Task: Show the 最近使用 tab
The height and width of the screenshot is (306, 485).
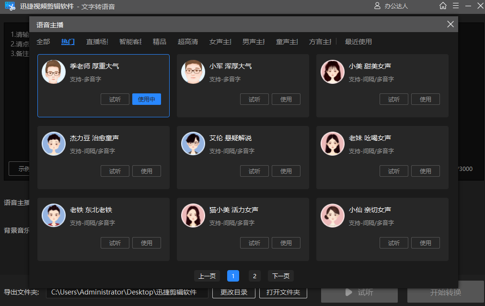Action: click(358, 42)
